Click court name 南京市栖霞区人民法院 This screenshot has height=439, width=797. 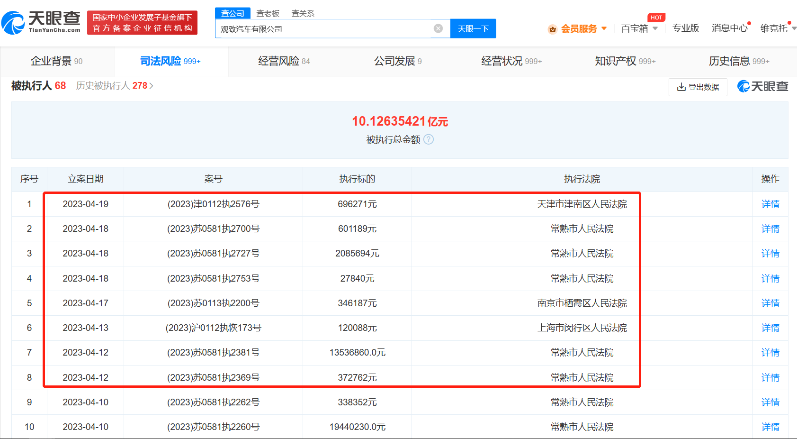pos(582,303)
